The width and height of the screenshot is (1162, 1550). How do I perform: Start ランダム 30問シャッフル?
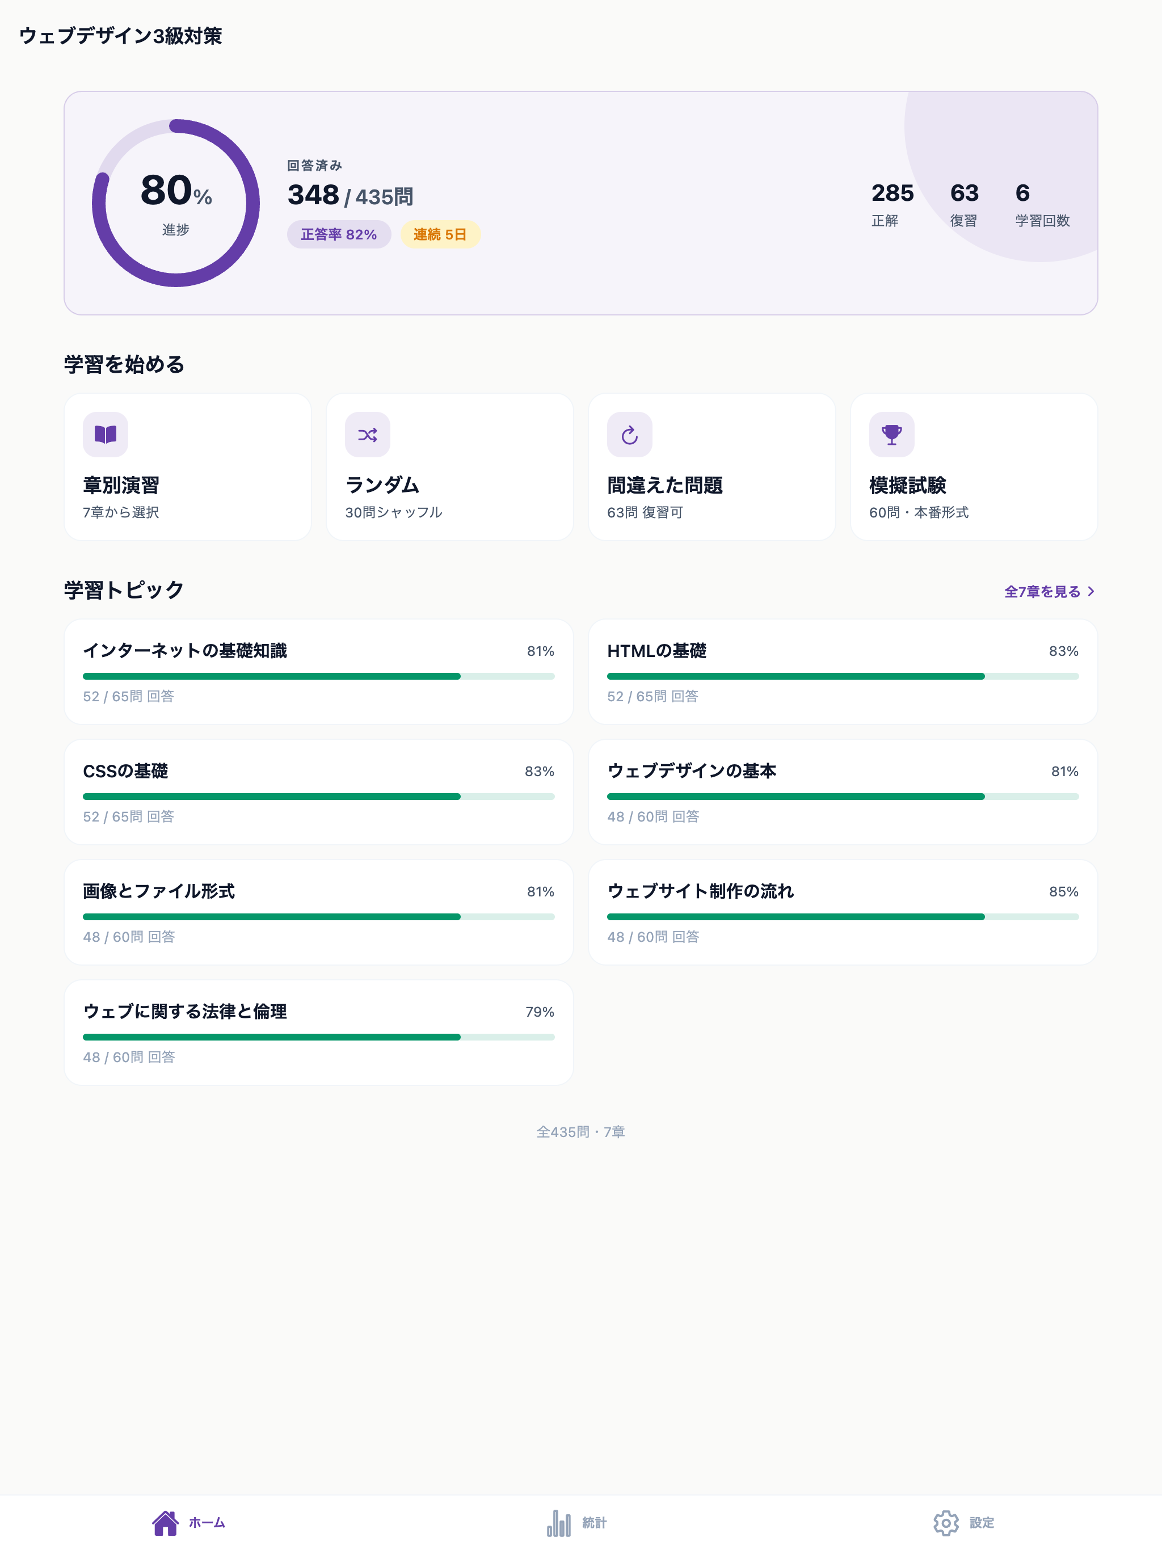(449, 467)
